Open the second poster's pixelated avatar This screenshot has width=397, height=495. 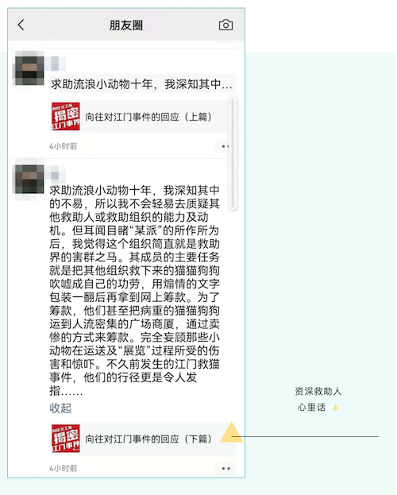29,179
